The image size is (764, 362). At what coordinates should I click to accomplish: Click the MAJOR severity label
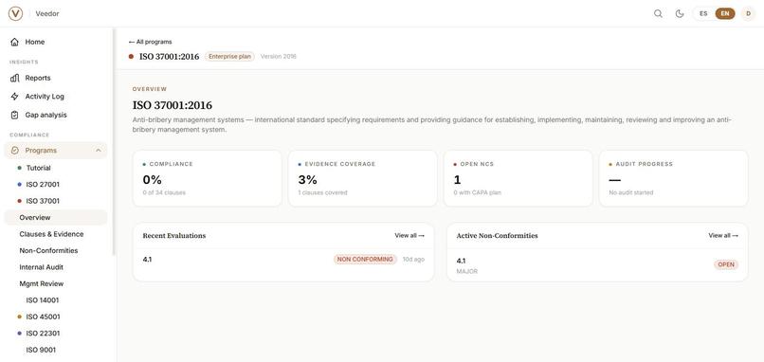pos(466,271)
